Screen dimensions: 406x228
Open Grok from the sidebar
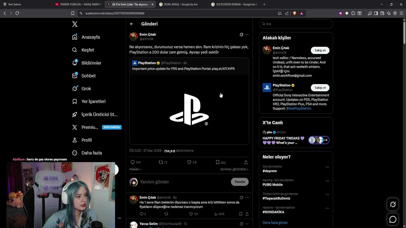pyautogui.click(x=82, y=89)
